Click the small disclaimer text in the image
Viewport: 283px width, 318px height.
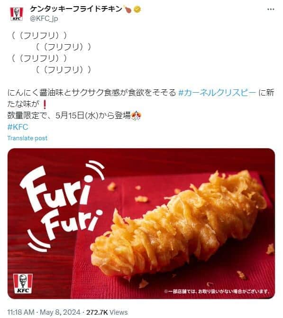(x=217, y=291)
